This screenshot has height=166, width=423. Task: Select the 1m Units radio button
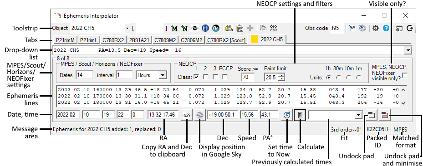tap(358, 78)
